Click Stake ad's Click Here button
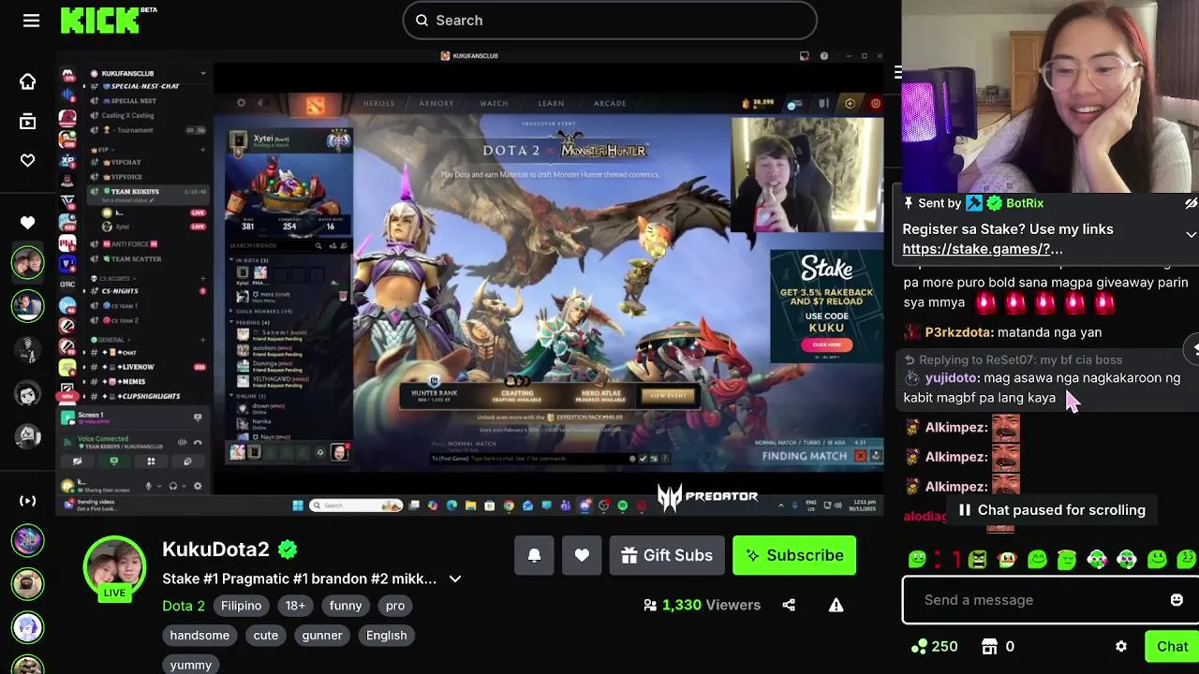 point(826,344)
